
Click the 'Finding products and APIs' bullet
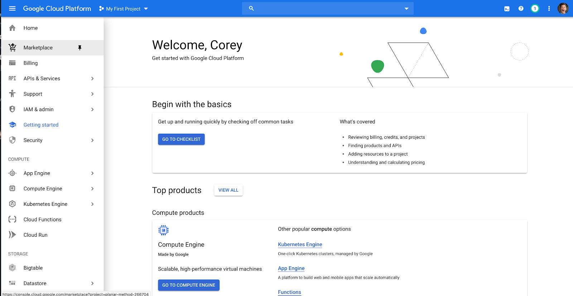coord(375,145)
